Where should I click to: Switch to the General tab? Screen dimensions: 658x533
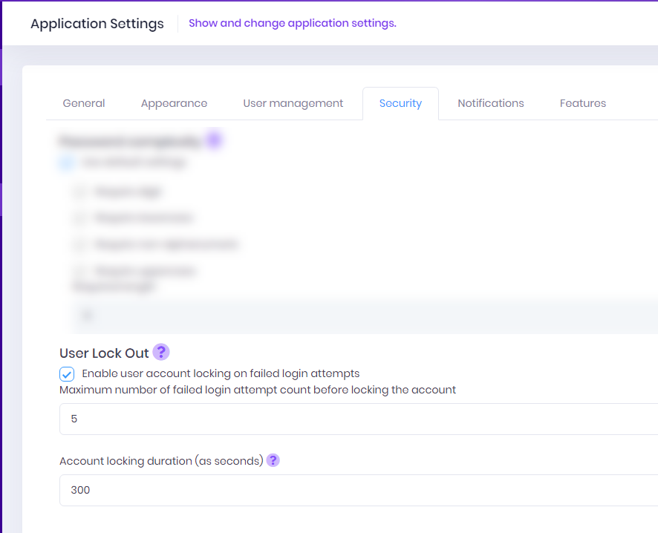click(x=83, y=103)
